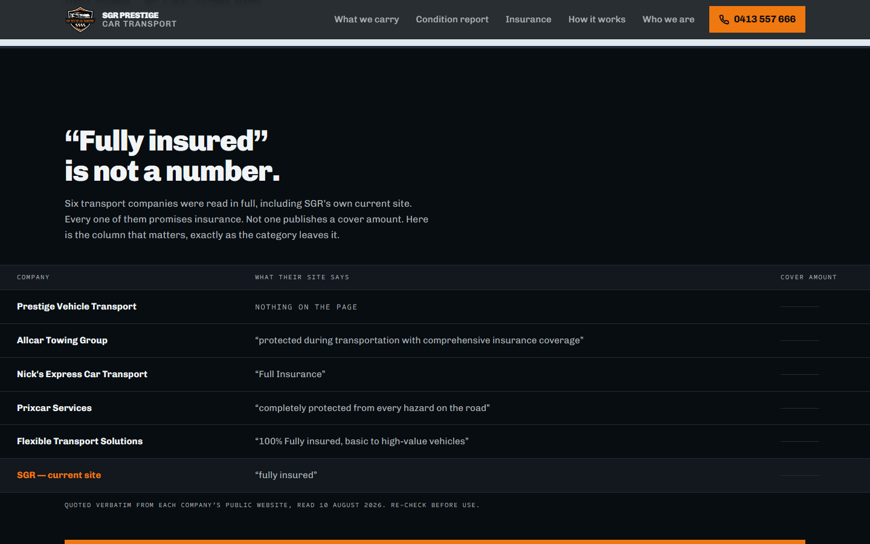Click the "Fully insured" is not a number heading
Image resolution: width=870 pixels, height=544 pixels.
[x=172, y=156]
